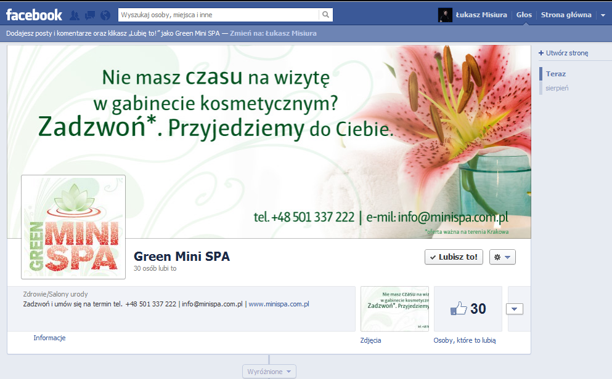Toggle the Lubisz to! like button
This screenshot has height=379, width=612.
click(x=454, y=257)
